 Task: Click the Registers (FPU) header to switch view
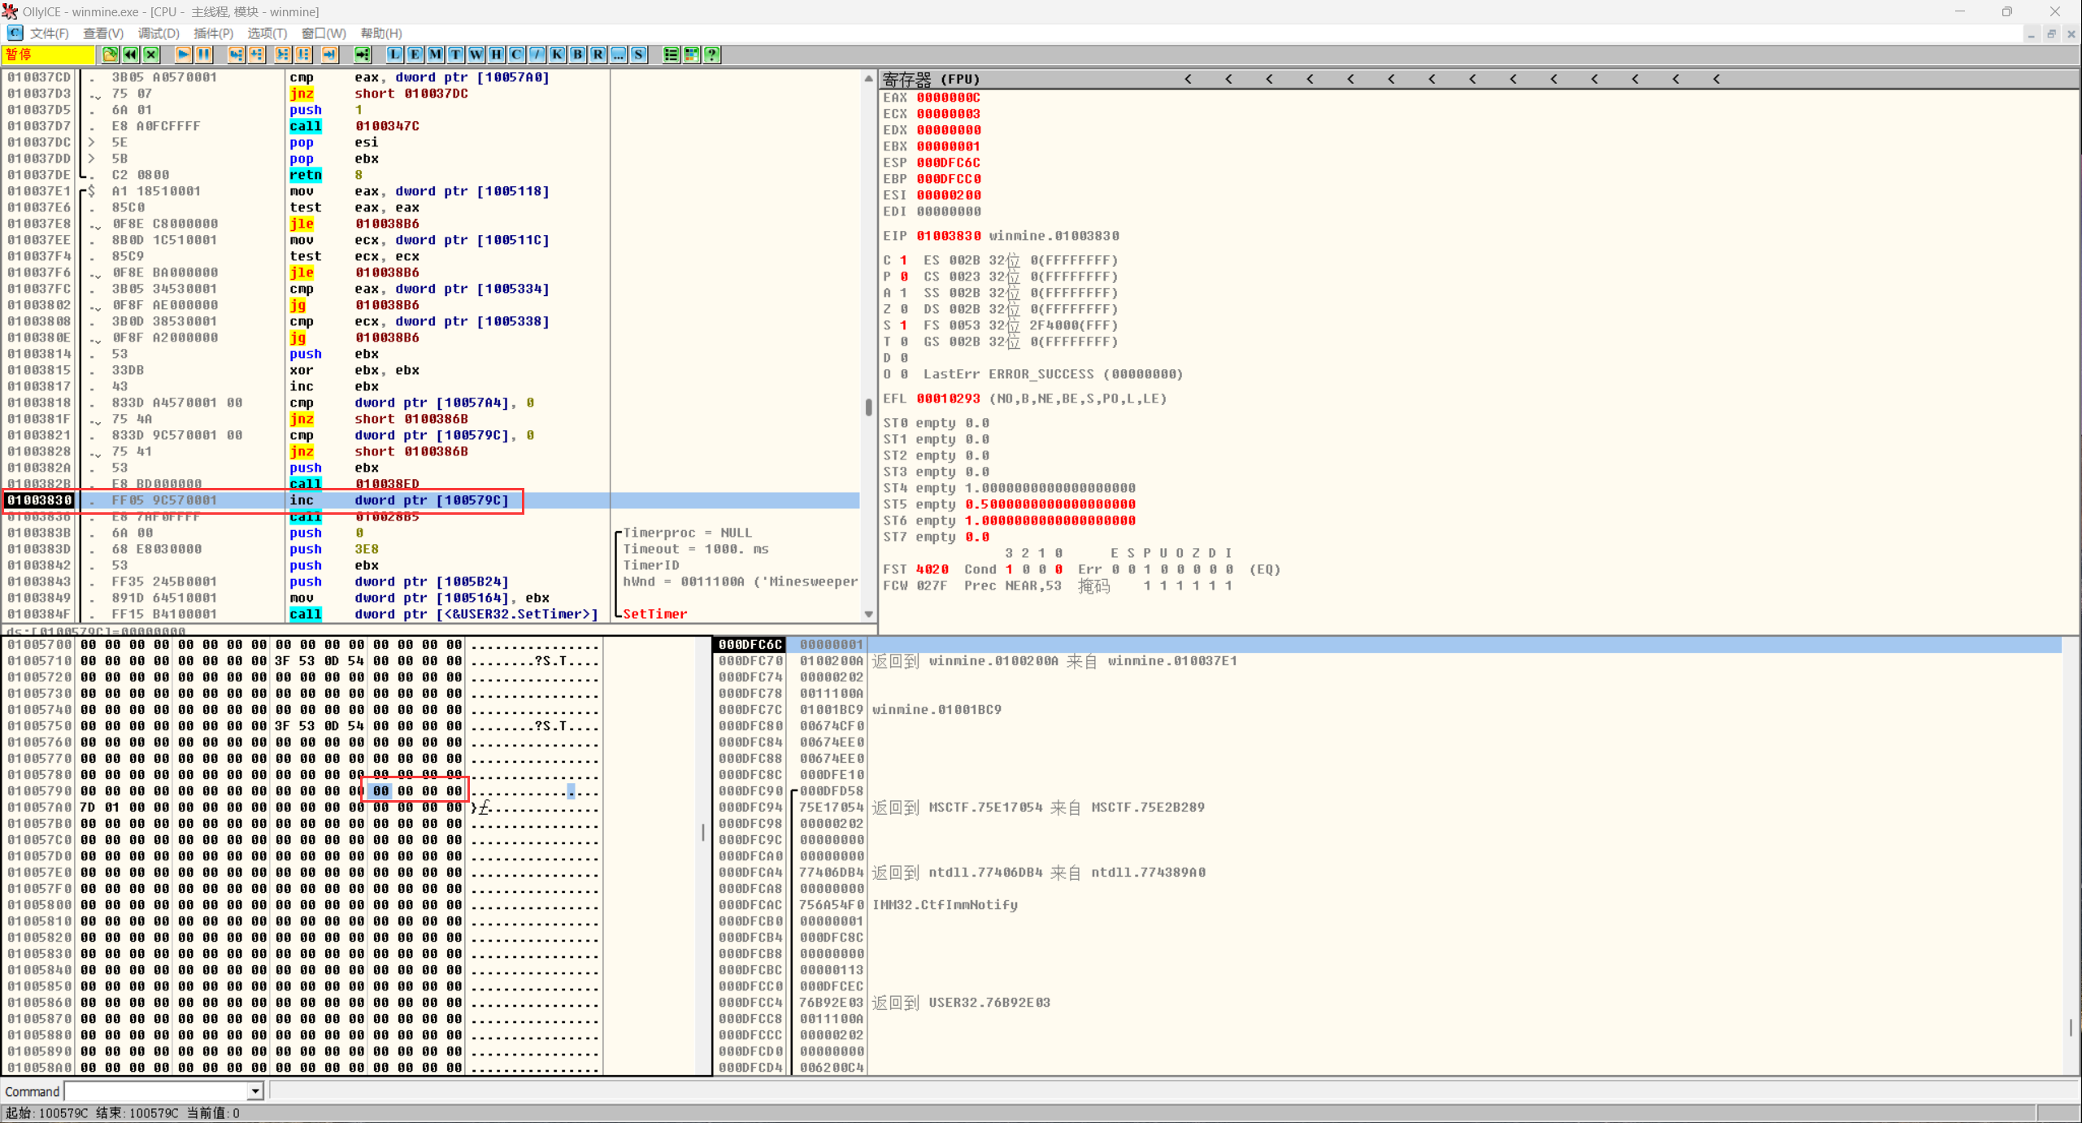(x=931, y=79)
